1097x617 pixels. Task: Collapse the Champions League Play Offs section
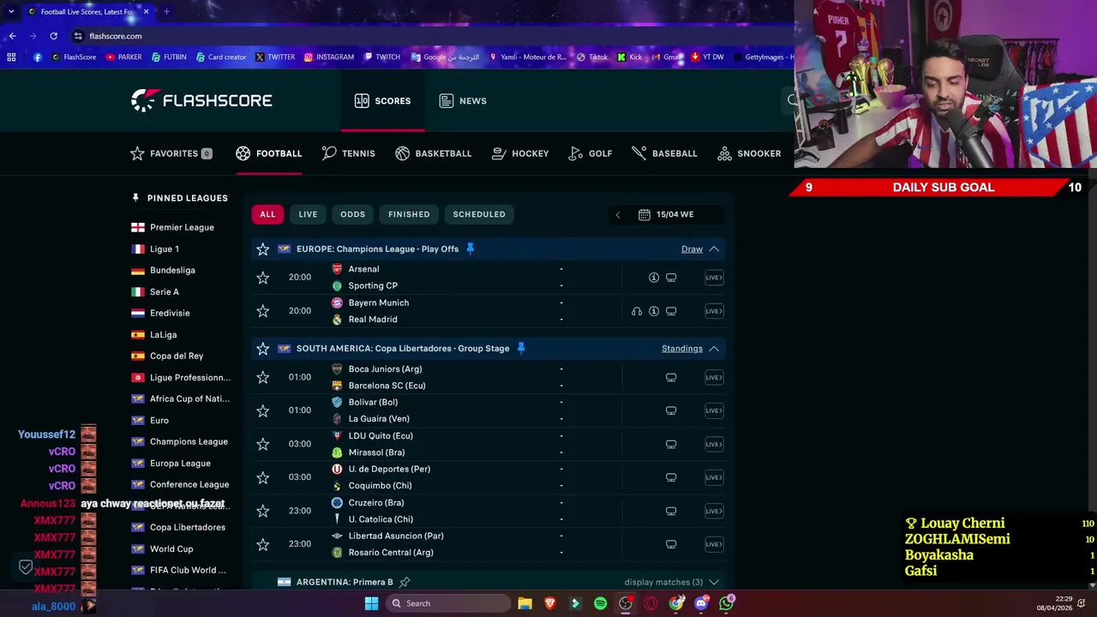pyautogui.click(x=714, y=249)
